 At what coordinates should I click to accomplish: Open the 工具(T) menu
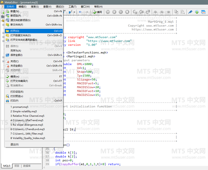coord(72,6)
